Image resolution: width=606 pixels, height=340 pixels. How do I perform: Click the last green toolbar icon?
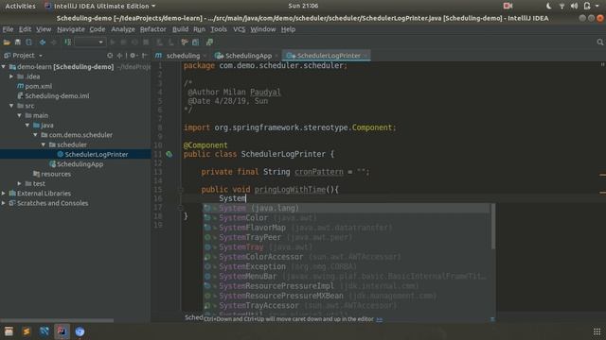pos(209,42)
